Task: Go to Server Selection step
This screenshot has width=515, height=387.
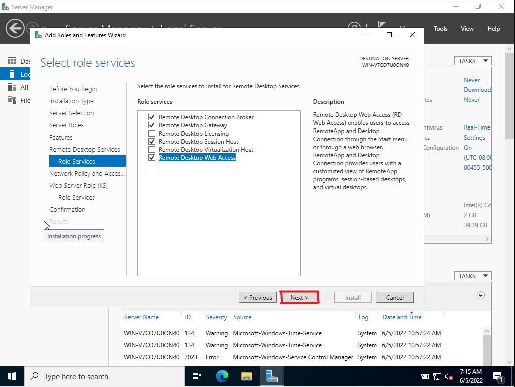Action: coord(71,113)
